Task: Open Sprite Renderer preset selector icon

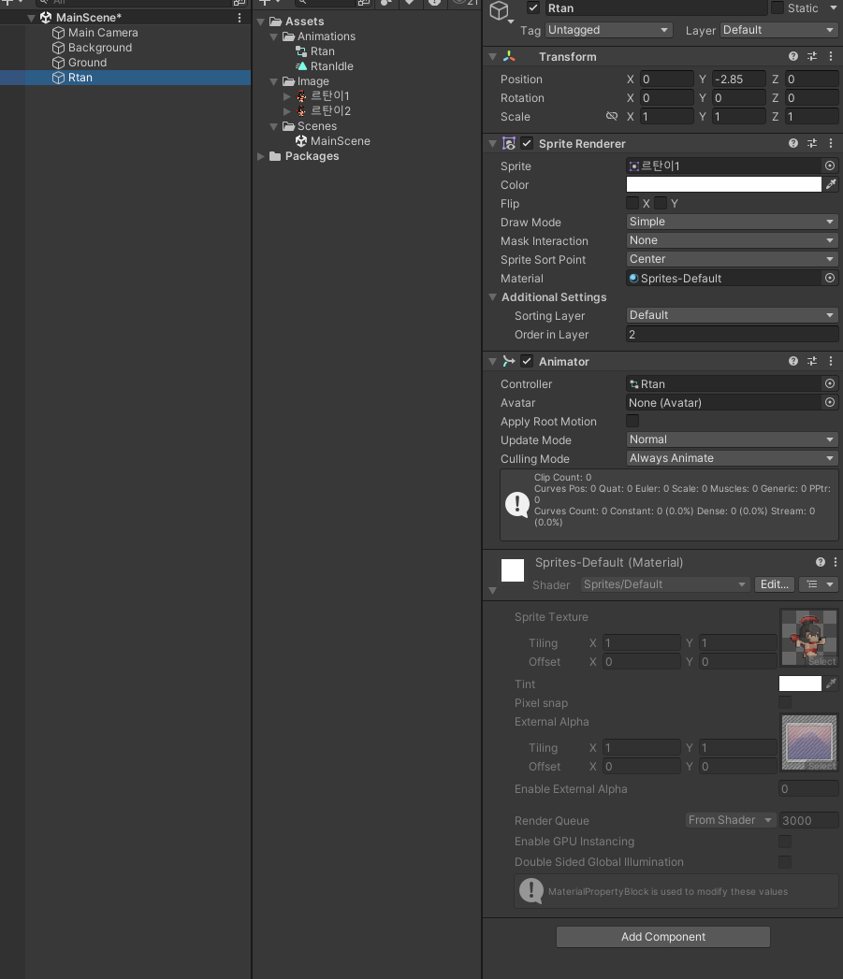Action: point(812,143)
